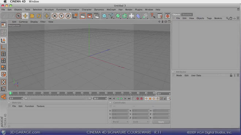Open the Scale mode dropdown
The height and width of the screenshot is (135, 241).
pyautogui.click(x=141, y=122)
